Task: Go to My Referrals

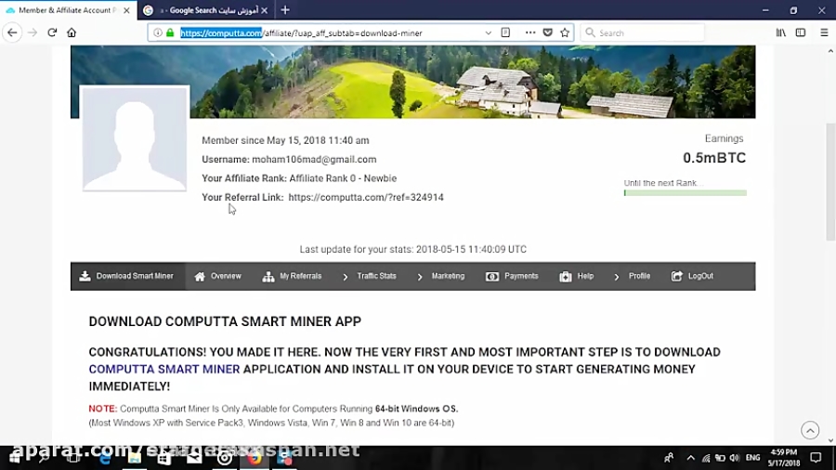Action: click(292, 276)
